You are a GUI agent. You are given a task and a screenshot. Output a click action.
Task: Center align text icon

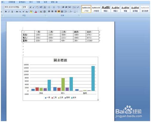[x=52, y=12]
